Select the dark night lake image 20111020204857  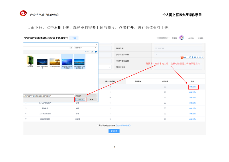pos(42,64)
